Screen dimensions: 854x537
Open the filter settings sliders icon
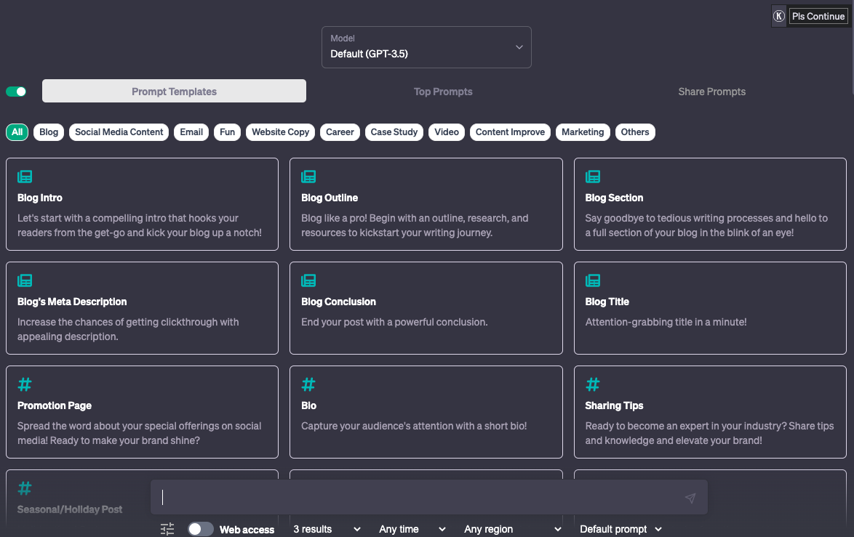(x=167, y=529)
